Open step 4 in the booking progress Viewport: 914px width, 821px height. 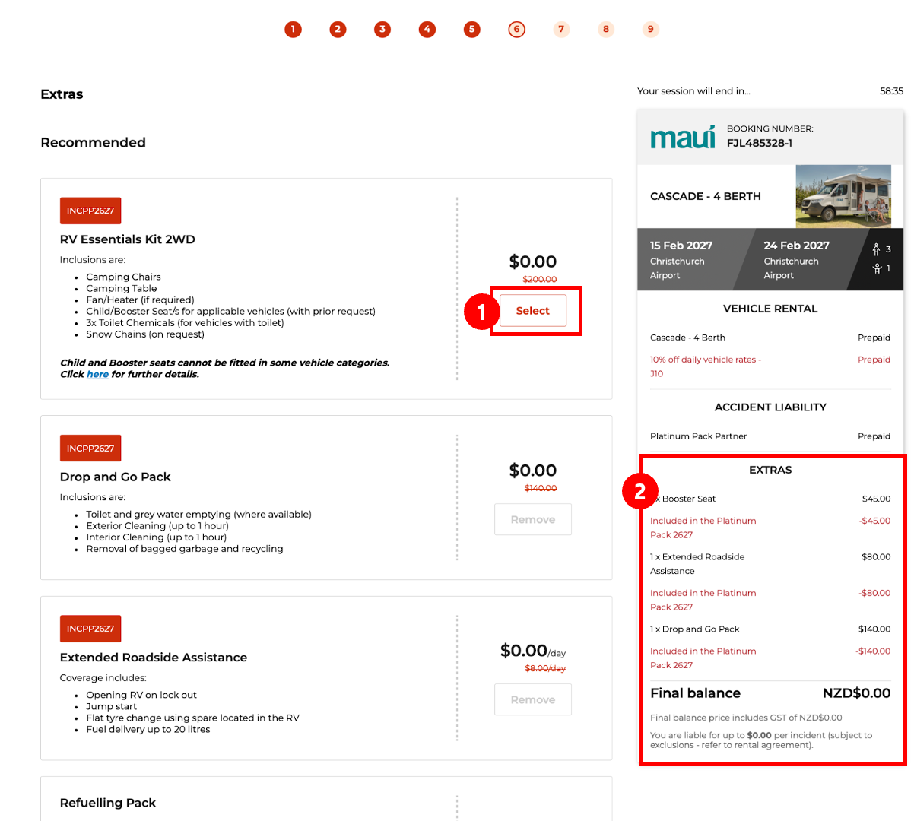[427, 30]
